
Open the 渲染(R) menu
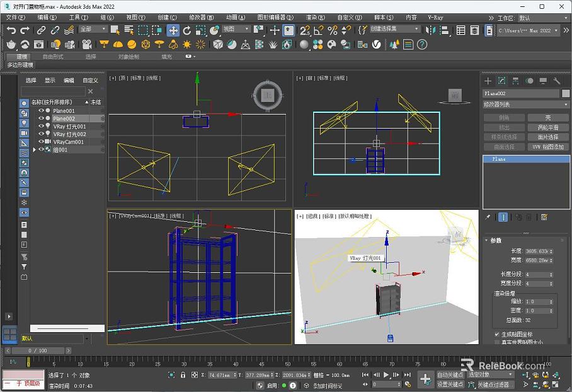315,17
